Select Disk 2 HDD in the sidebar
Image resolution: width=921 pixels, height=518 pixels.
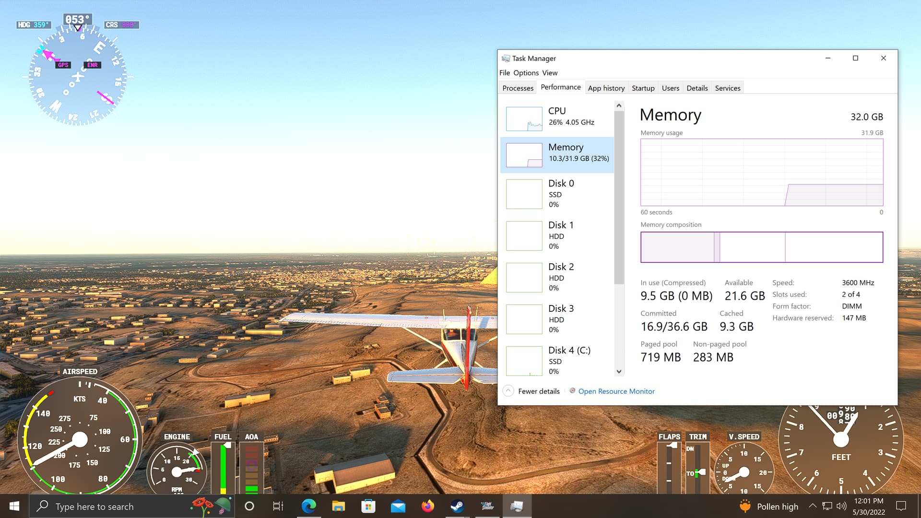point(557,277)
